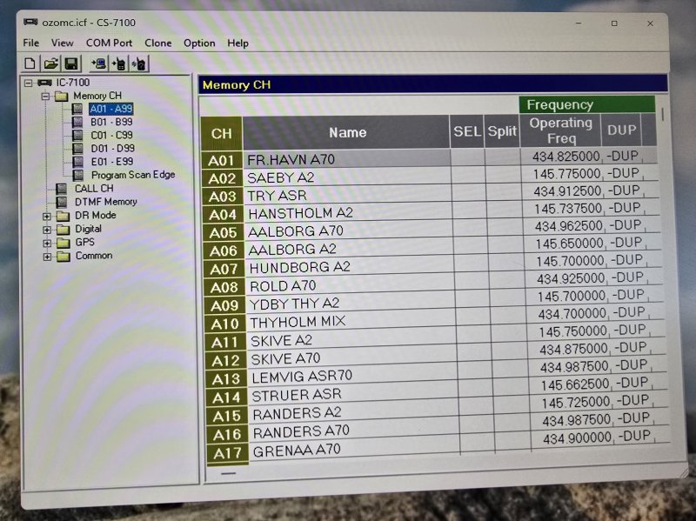
Task: Save the file with the floppy disk icon
Action: click(71, 63)
